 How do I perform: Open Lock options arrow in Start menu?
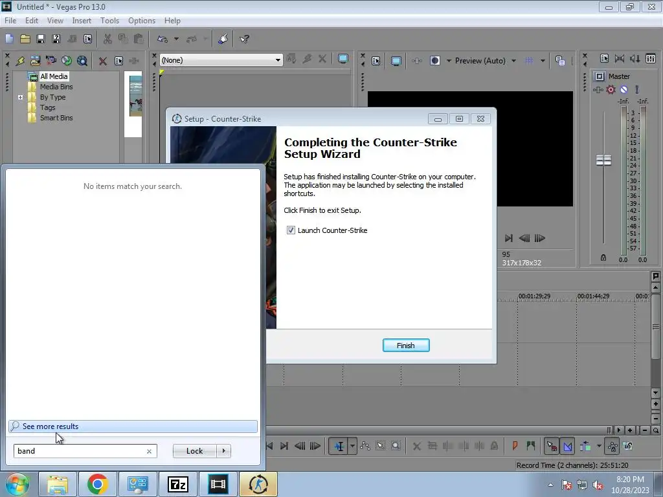click(223, 451)
